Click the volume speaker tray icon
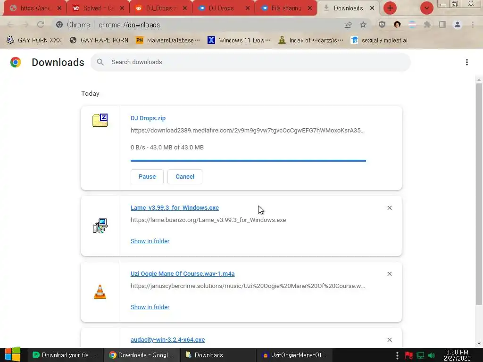 coord(431,355)
